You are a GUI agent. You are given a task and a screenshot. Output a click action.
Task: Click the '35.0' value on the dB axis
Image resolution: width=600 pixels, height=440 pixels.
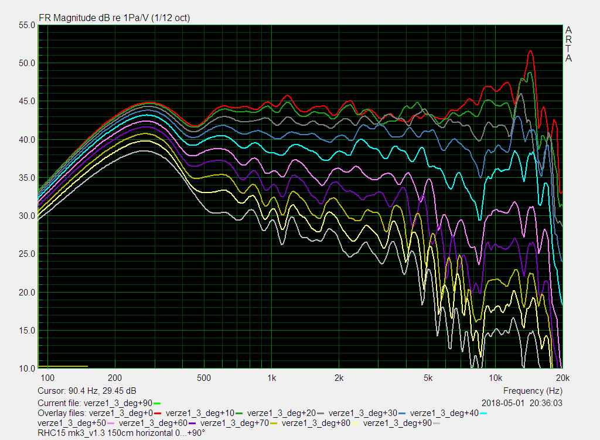point(27,178)
